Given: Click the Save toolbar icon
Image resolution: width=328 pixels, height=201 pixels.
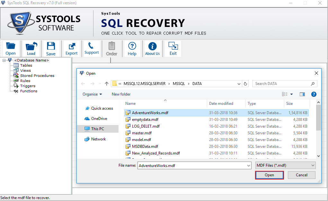Looking at the screenshot, I should point(51,49).
